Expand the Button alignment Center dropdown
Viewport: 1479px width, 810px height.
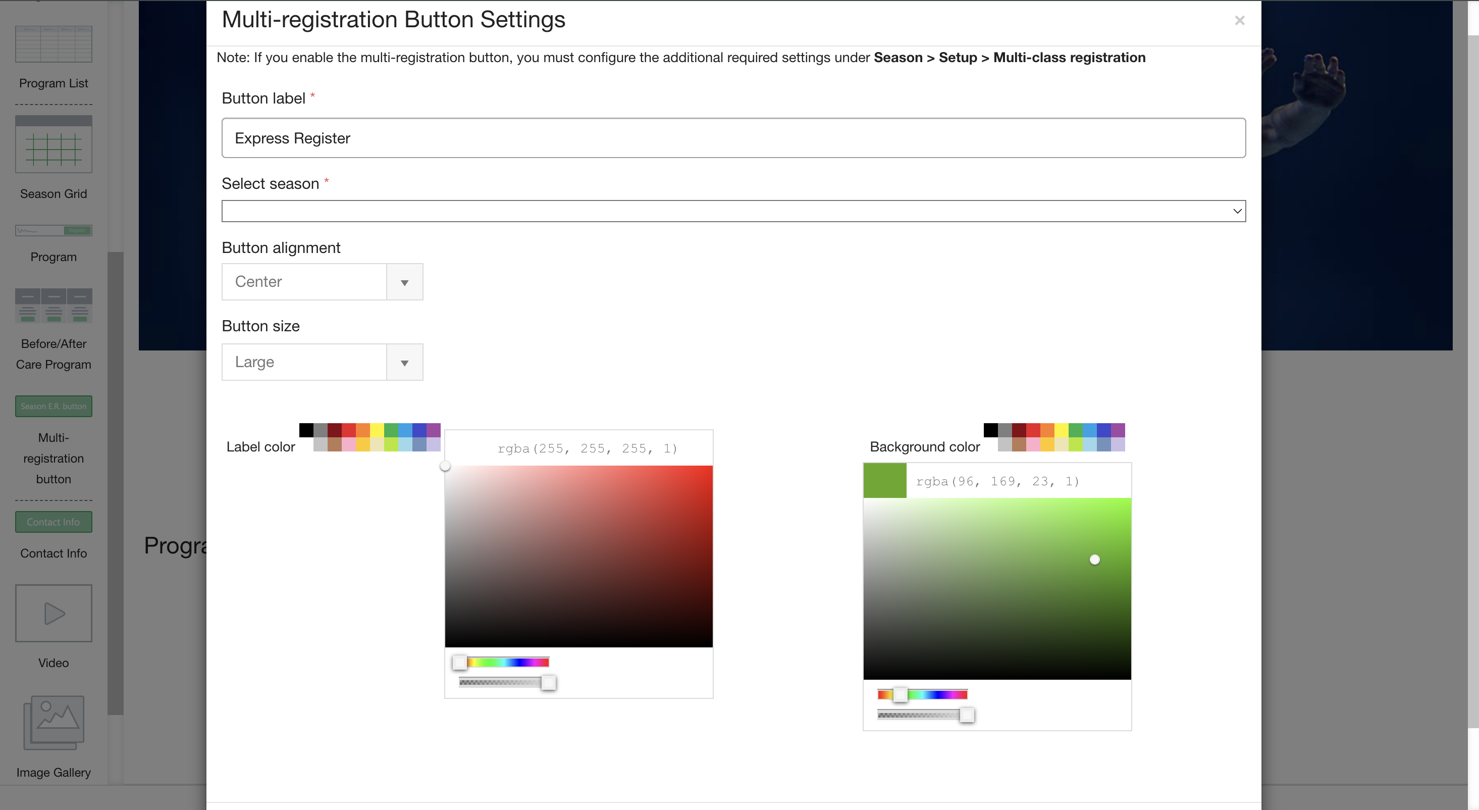[x=322, y=281]
